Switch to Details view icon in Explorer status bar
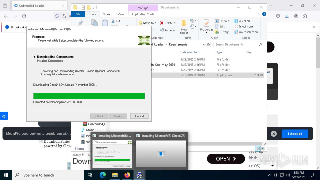The width and height of the screenshot is (320, 180). click(x=258, y=148)
